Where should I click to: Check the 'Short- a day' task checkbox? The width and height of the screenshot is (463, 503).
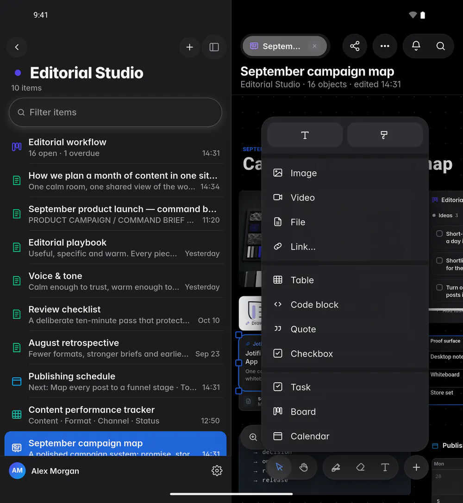pyautogui.click(x=439, y=234)
